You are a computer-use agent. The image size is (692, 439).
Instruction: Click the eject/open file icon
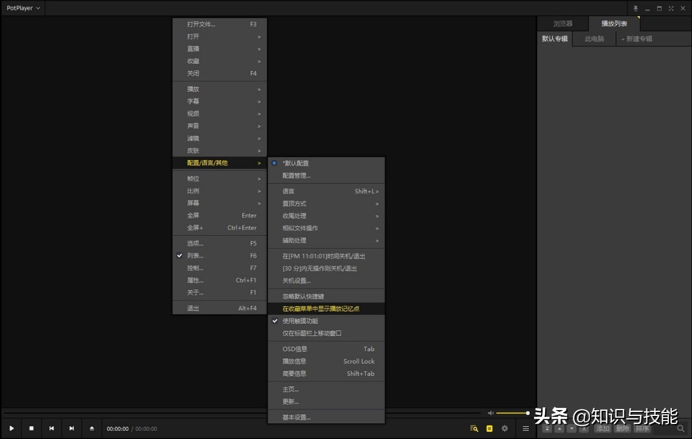tap(92, 429)
